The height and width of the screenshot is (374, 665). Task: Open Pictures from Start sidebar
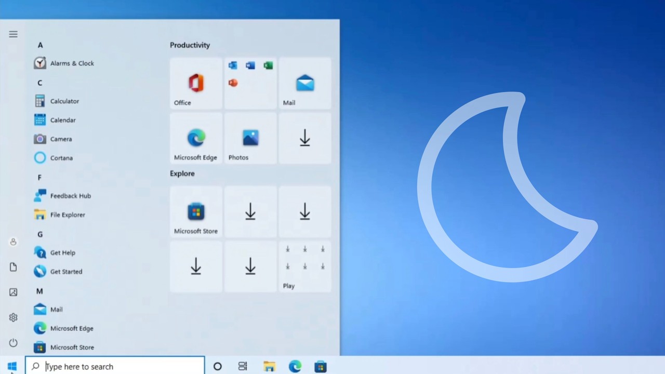13,292
